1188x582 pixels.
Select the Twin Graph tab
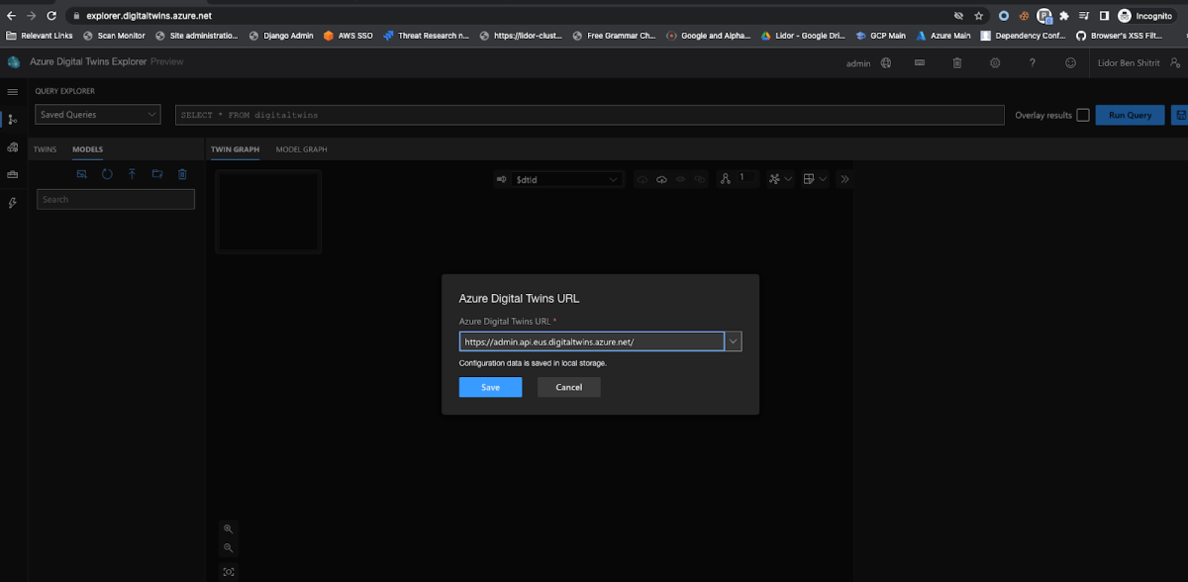tap(235, 149)
